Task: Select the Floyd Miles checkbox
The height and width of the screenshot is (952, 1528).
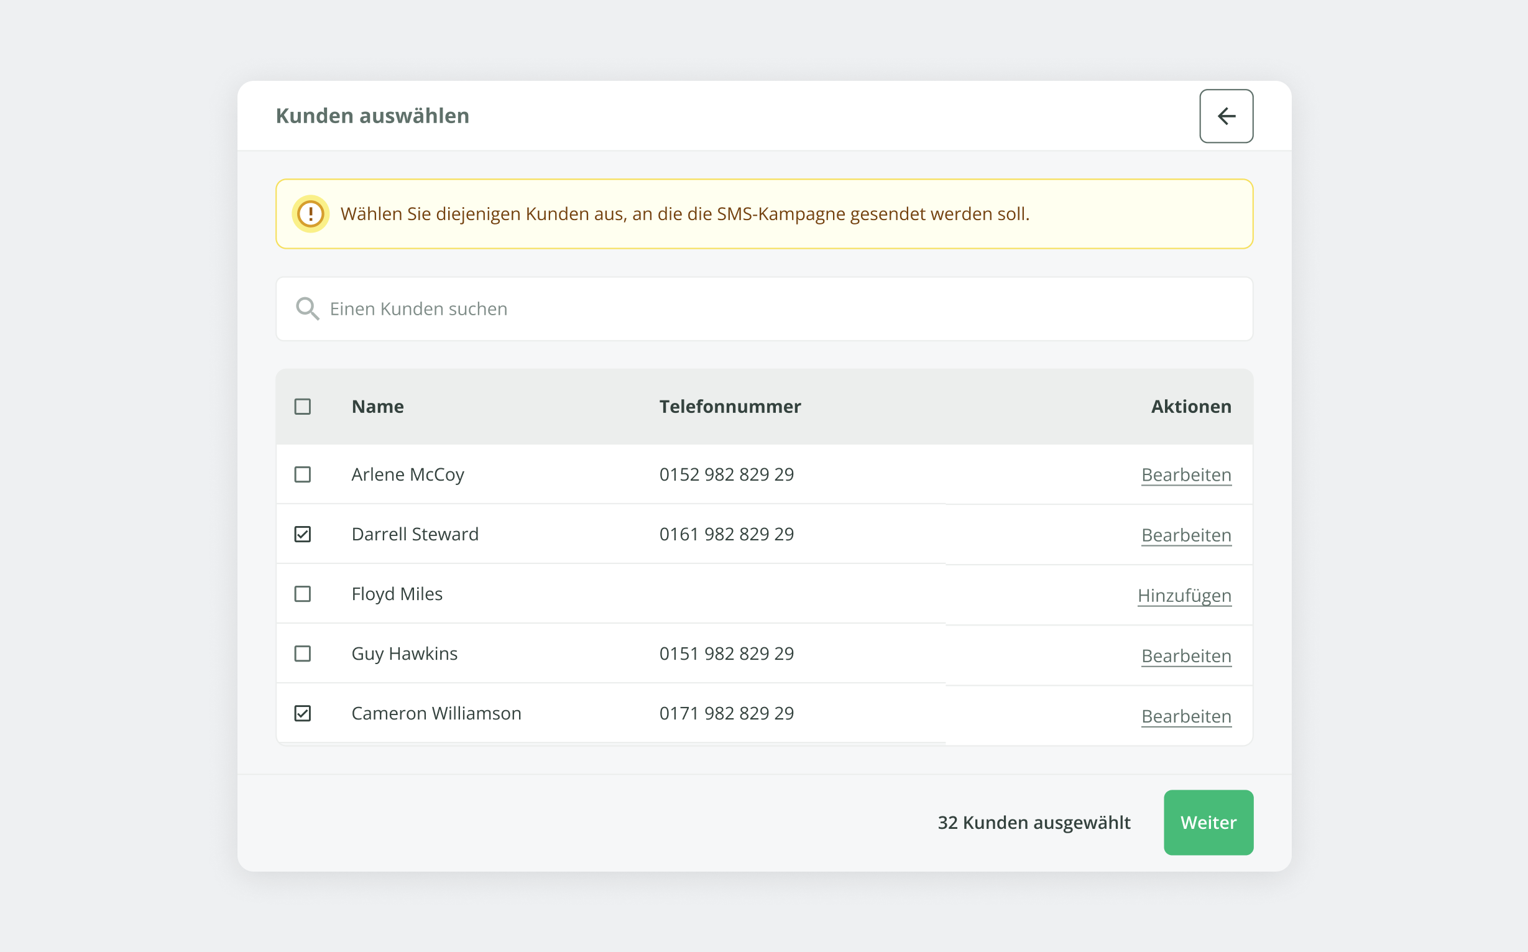Action: [303, 594]
